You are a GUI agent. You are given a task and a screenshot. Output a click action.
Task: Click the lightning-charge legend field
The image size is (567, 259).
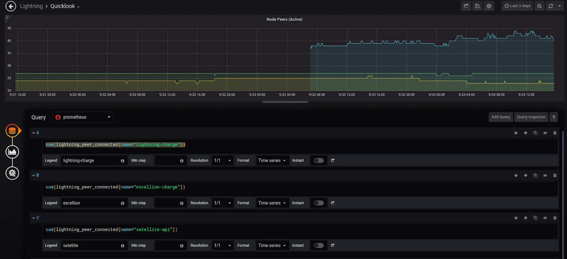(94, 161)
